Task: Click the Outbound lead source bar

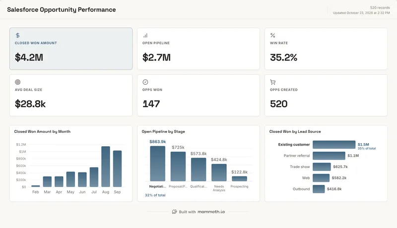Action: coord(319,189)
